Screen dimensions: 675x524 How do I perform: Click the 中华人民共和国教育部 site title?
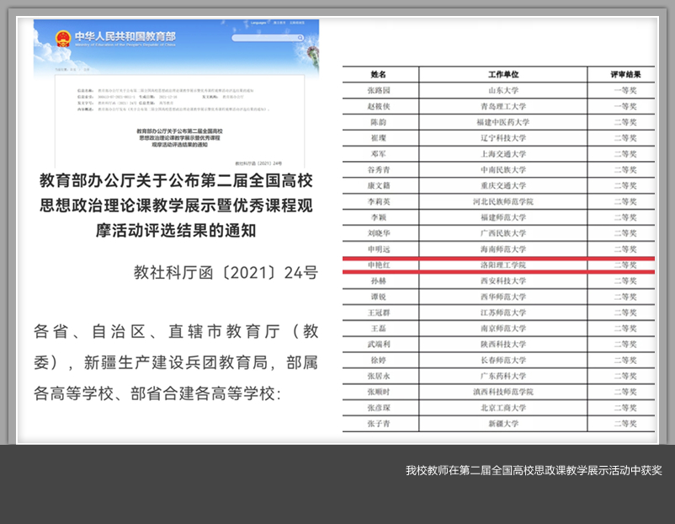[x=125, y=37]
